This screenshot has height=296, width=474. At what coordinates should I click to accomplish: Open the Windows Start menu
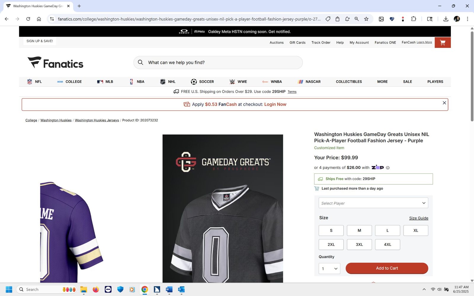(9, 289)
